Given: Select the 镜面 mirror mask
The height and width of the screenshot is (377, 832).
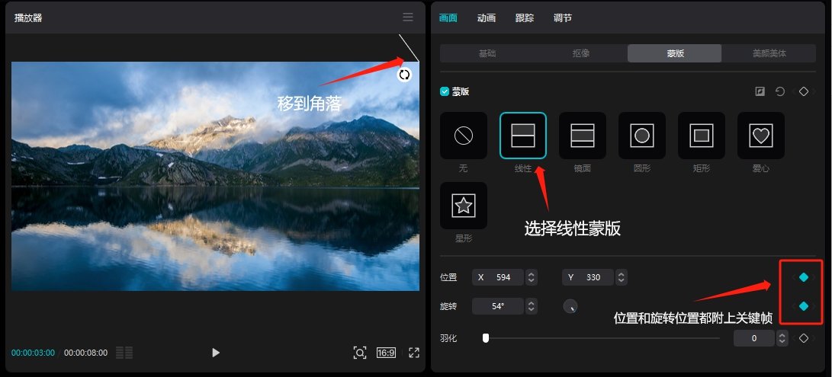Looking at the screenshot, I should [x=582, y=136].
